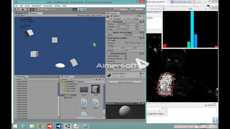The width and height of the screenshot is (230, 129).
Task: Select the Hierarchy tab
Action: (x=21, y=77)
